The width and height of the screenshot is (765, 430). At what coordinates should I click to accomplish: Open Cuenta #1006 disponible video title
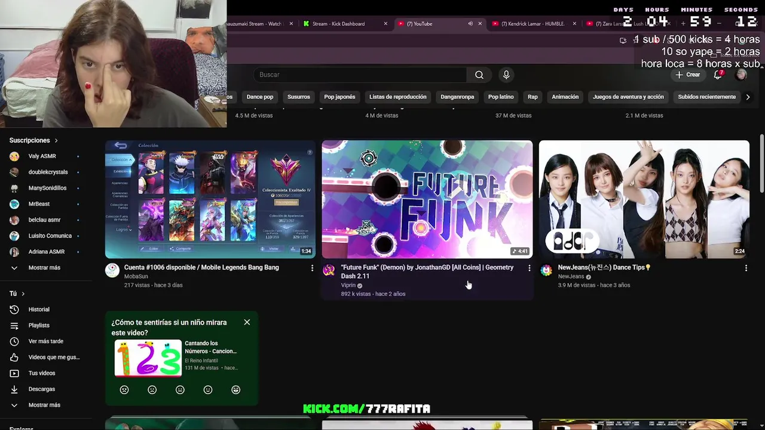coord(201,268)
